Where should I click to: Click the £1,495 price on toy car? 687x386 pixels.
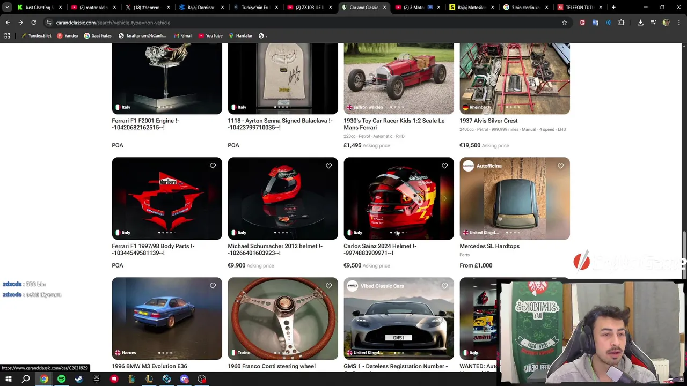(352, 145)
